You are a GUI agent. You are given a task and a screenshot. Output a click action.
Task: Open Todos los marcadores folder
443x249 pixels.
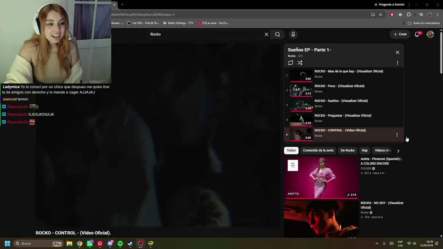pyautogui.click(x=424, y=23)
